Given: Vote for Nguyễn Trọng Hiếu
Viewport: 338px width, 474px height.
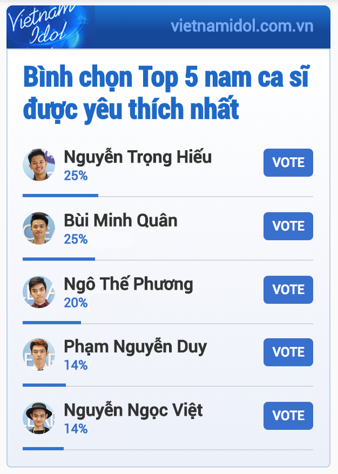Looking at the screenshot, I should [x=288, y=162].
